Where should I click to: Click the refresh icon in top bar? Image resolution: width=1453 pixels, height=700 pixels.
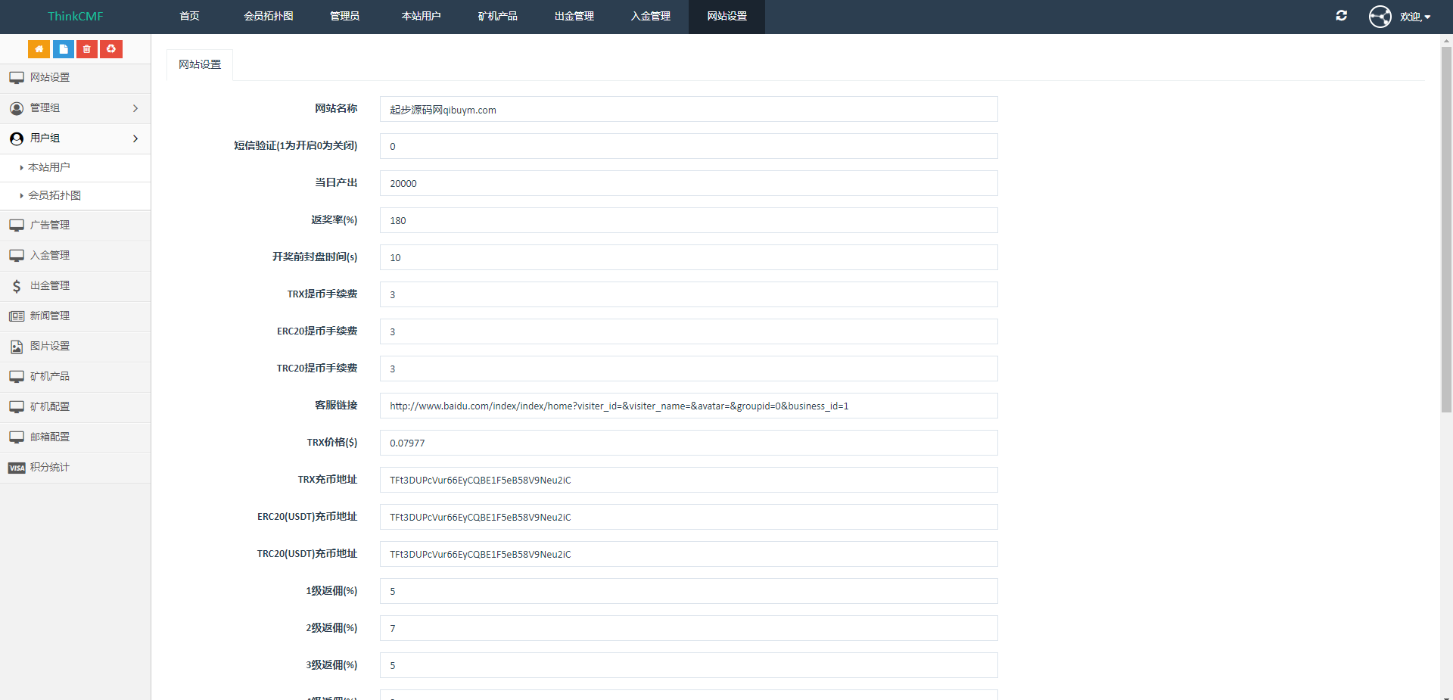[x=1341, y=16]
